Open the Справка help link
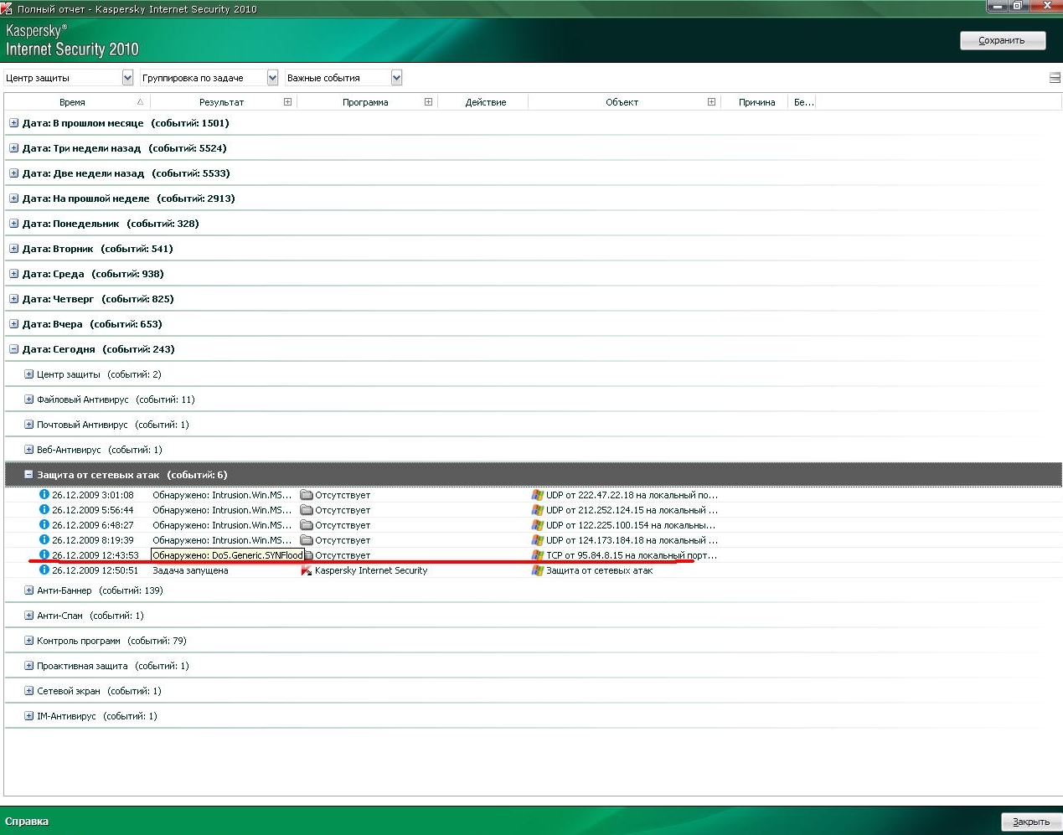 coord(27,822)
